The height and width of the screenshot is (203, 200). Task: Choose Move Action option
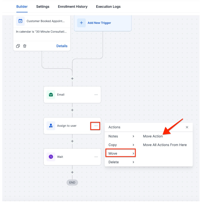tap(153, 136)
